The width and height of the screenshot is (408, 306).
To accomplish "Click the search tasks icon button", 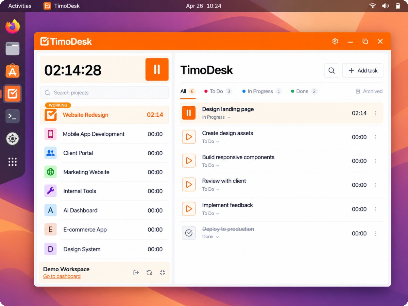I will tap(331, 71).
